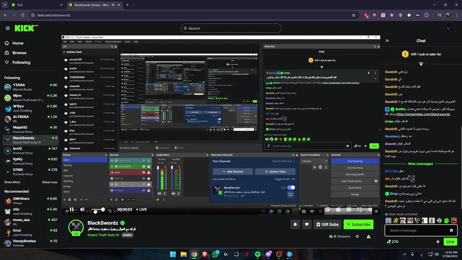Click the clip creation icon in player
The height and width of the screenshot is (260, 462).
pos(338,209)
